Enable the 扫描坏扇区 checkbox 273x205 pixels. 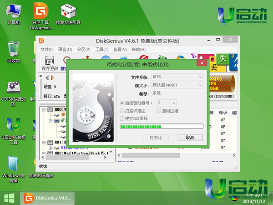pyautogui.click(x=122, y=111)
